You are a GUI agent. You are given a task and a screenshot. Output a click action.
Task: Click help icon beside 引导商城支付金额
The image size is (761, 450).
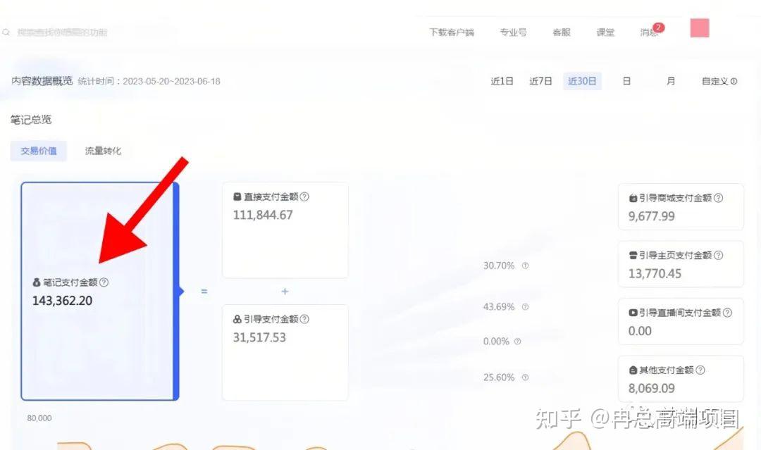(719, 198)
